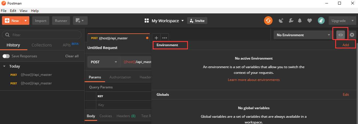Screen dimensions: 358x124
Task: Open the POST method dropdown
Action: 104,62
